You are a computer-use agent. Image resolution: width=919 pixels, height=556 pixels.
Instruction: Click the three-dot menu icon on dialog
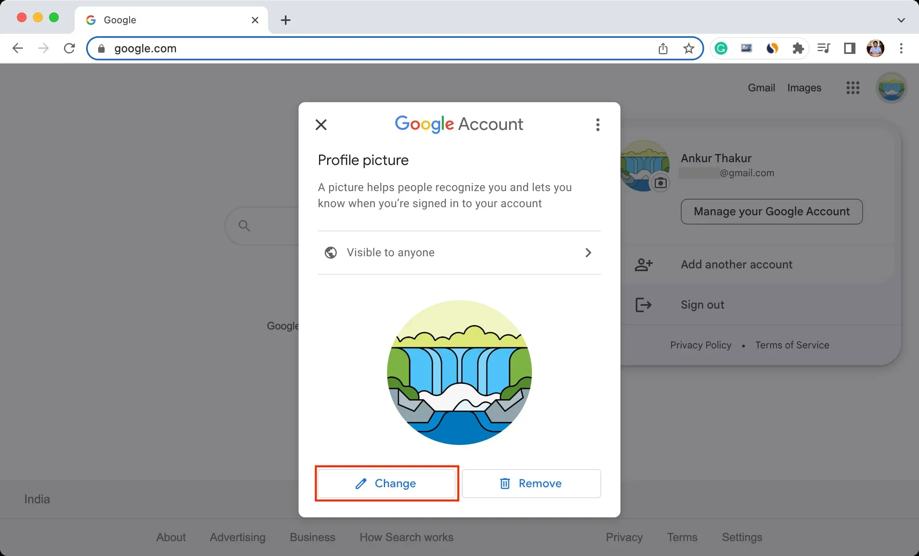click(x=598, y=125)
